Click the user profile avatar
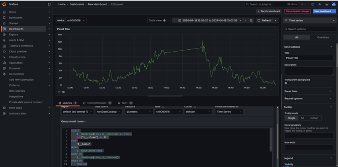 (333, 4)
